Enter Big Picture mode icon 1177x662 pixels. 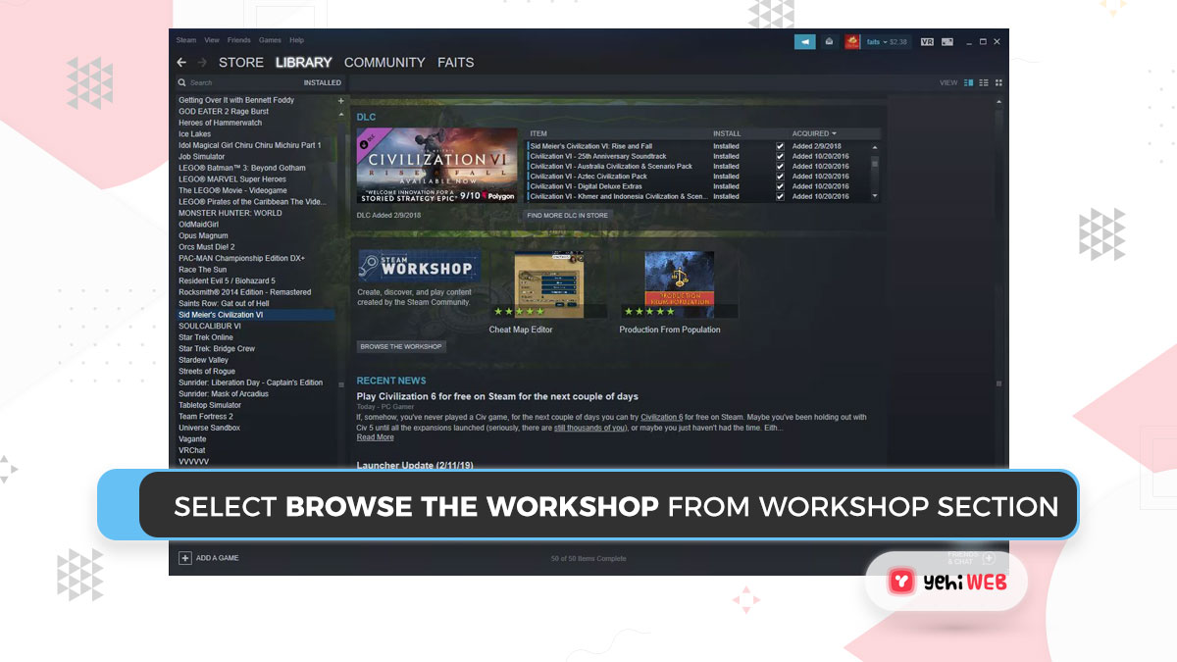point(947,41)
